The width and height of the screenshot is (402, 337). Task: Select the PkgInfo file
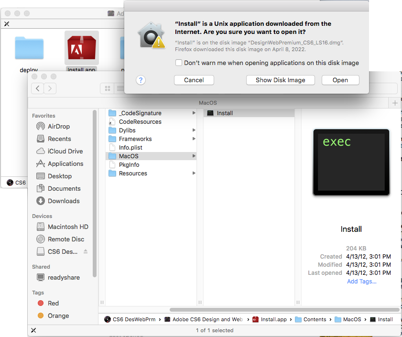[151, 164]
